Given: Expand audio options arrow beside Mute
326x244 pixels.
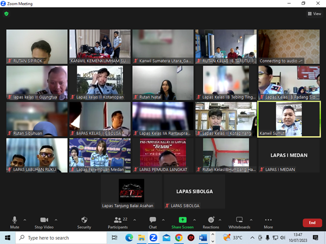Looking at the screenshot, I should coord(25,219).
